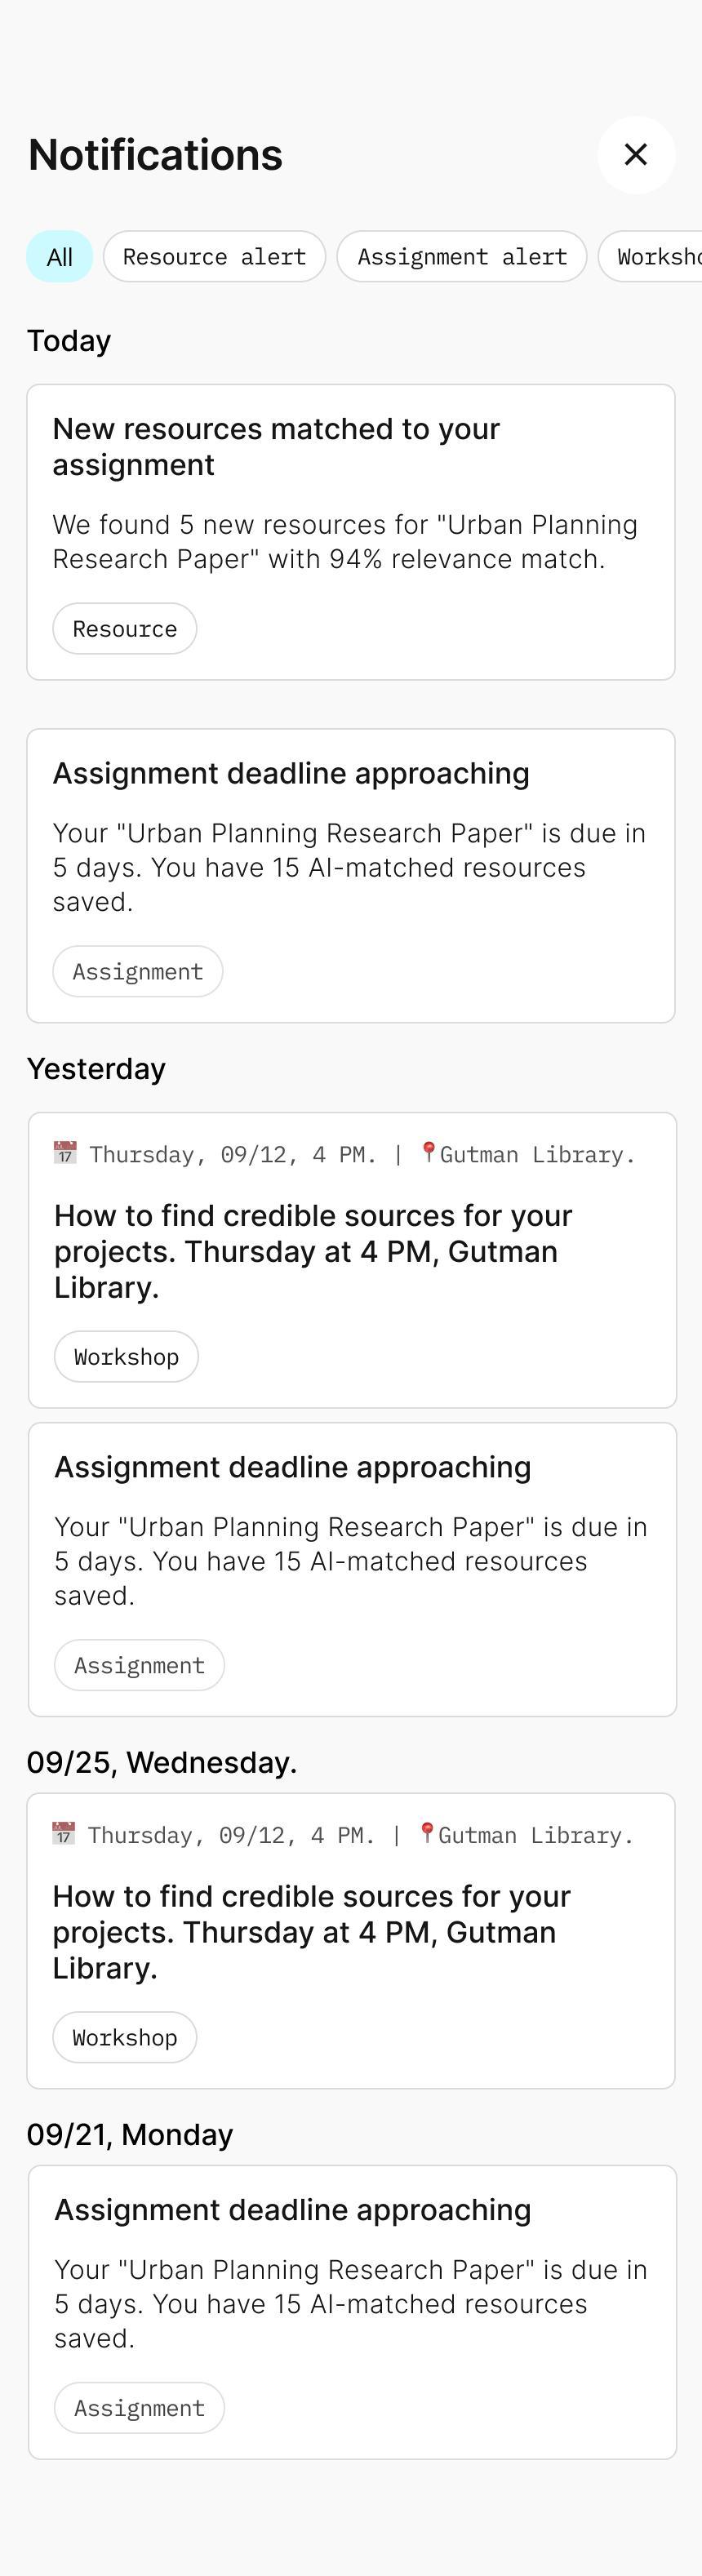Click the Assignment tag under Yesterday
This screenshot has width=702, height=2576.
(x=139, y=1666)
